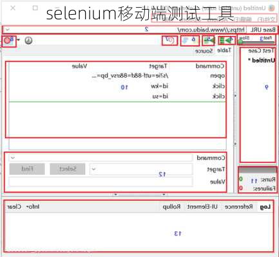The width and height of the screenshot is (279, 257).
Task: Expand the Base URL dropdown arrow
Action: (x=7, y=30)
